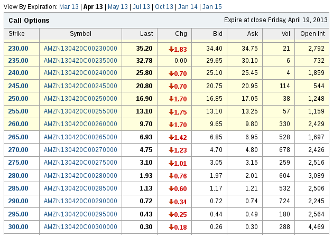Viewport: 333px width, 237px height.
Task: Open AMZN130420C00290000 option quote
Action: click(80, 201)
